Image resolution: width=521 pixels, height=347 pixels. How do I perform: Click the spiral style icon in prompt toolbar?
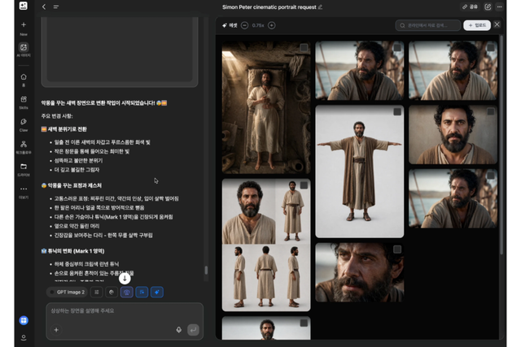[112, 292]
